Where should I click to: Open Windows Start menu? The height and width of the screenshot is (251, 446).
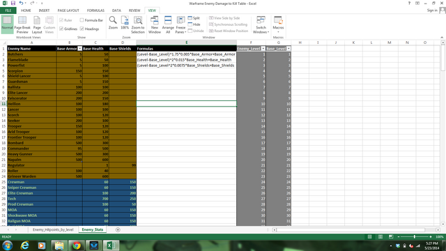(7, 245)
